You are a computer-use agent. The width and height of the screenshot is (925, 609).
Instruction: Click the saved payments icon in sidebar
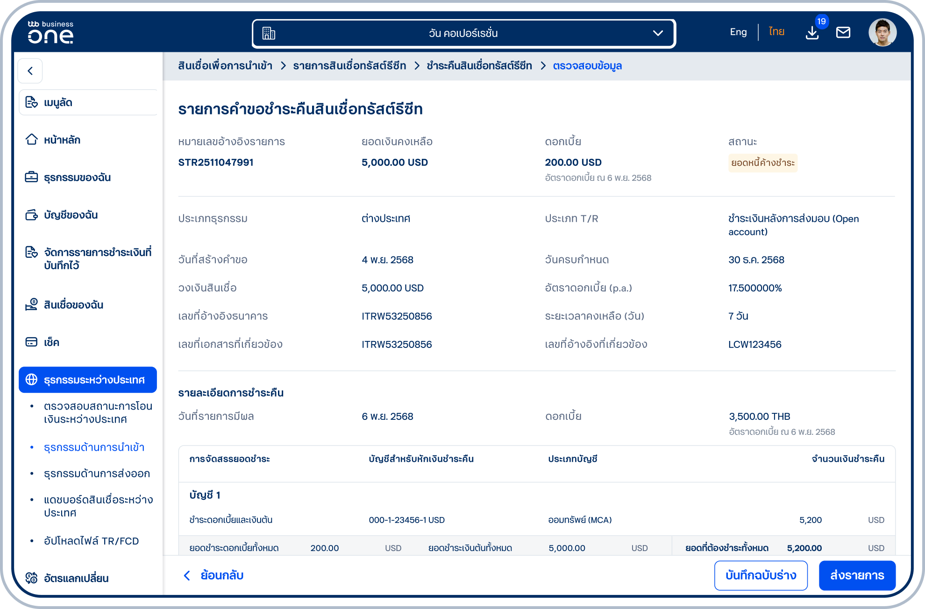[31, 252]
